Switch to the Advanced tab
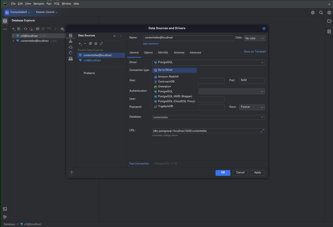Viewport: 333px width, 227px height. click(x=195, y=53)
